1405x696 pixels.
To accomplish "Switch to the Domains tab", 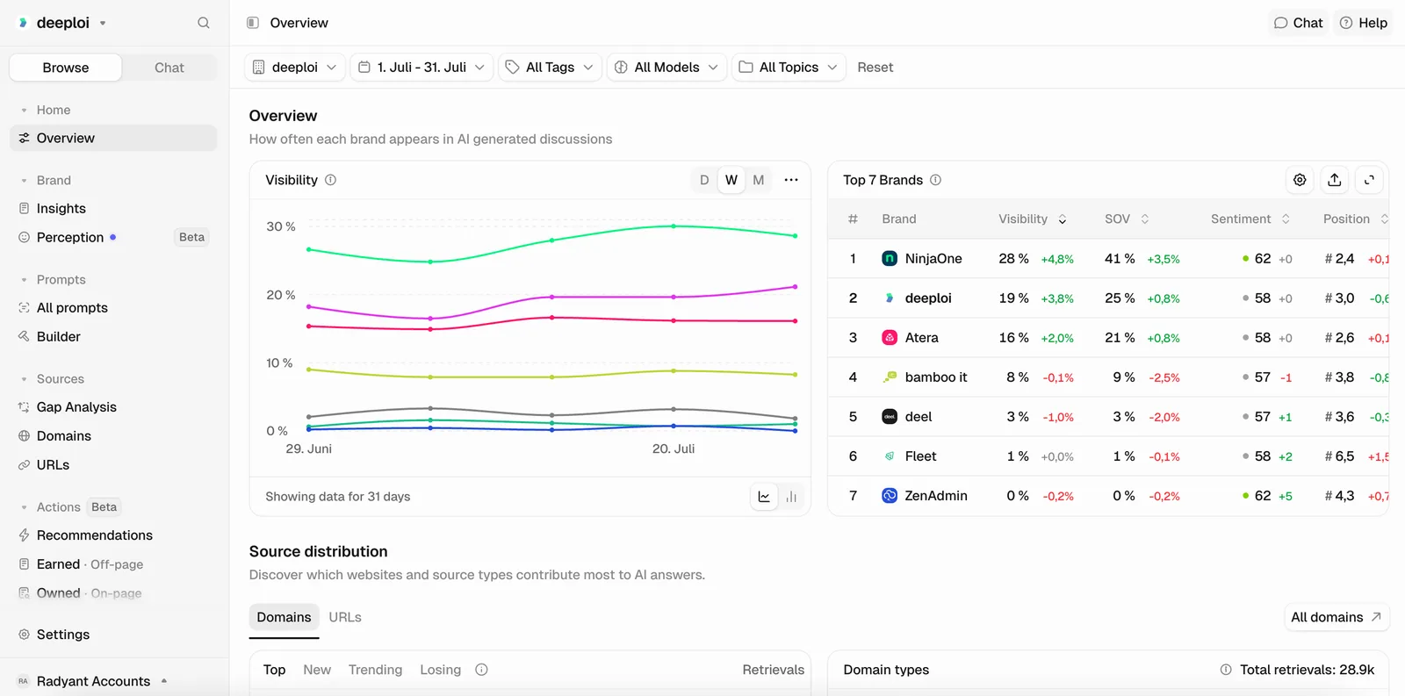I will (284, 618).
